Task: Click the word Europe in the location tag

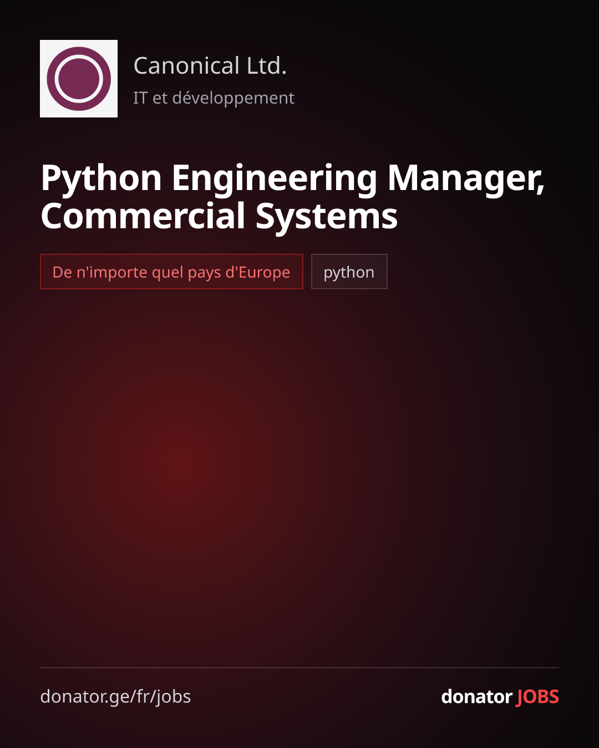Action: pos(264,272)
